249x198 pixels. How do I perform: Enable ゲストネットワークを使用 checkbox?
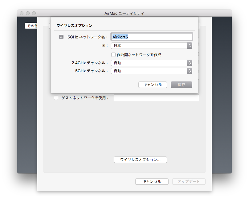[56, 98]
